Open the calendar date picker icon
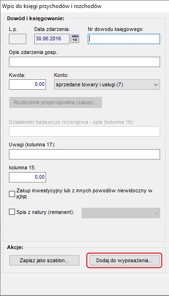Image resolution: width=169 pixels, height=296 pixels. tap(75, 39)
